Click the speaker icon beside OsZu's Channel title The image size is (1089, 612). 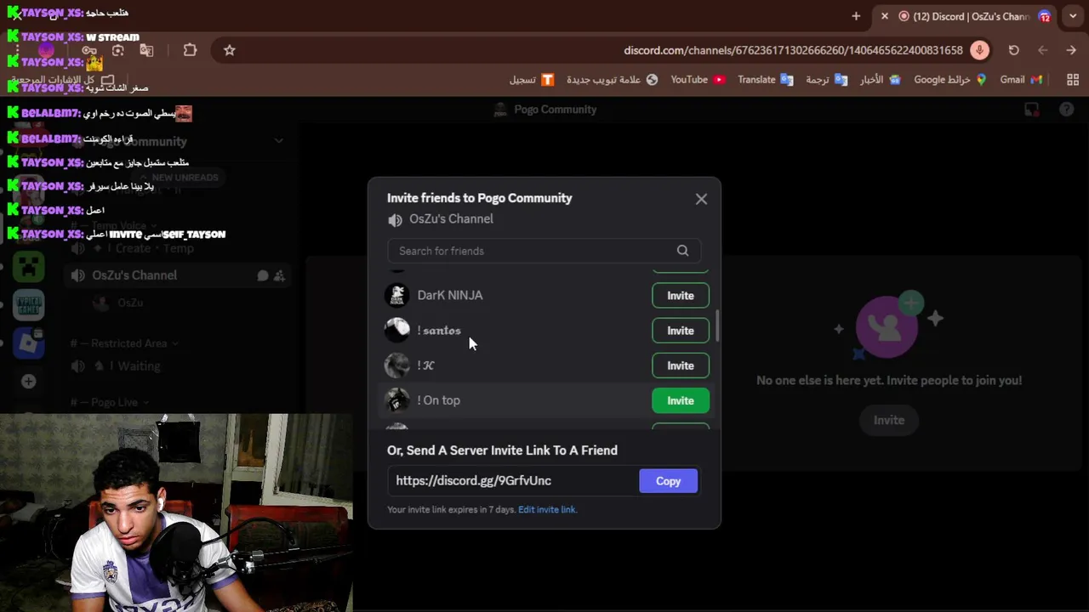click(x=395, y=220)
